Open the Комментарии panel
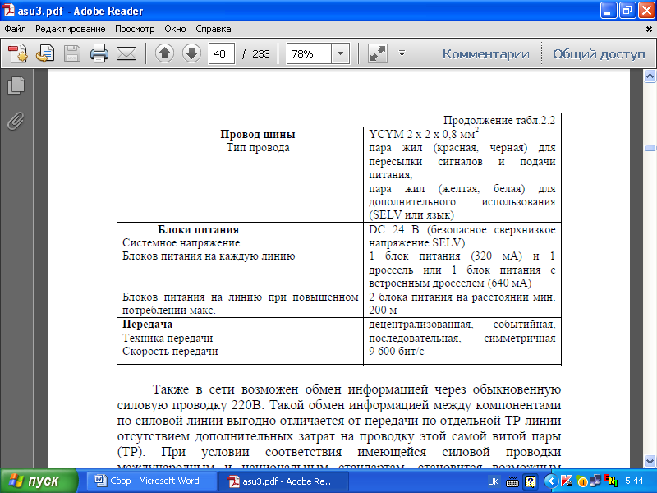 click(x=485, y=54)
